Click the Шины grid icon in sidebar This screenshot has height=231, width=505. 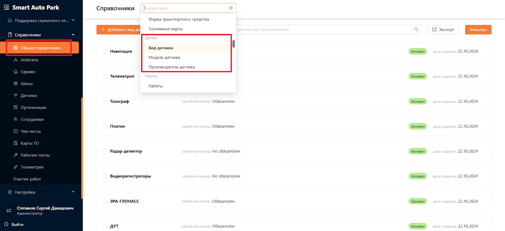click(15, 84)
